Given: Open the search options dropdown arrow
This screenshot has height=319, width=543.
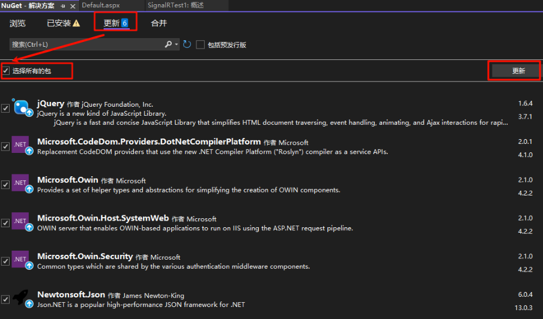Looking at the screenshot, I should (x=176, y=44).
